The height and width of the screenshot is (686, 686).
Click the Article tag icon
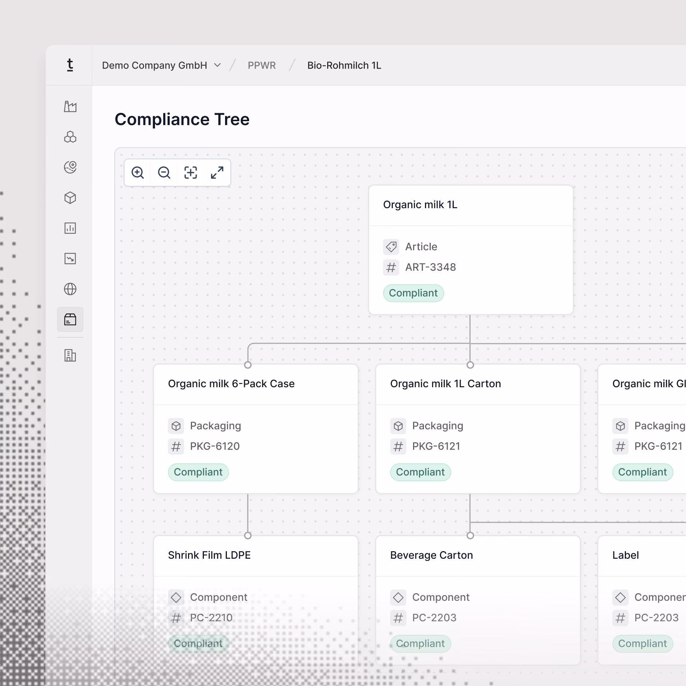coord(391,247)
